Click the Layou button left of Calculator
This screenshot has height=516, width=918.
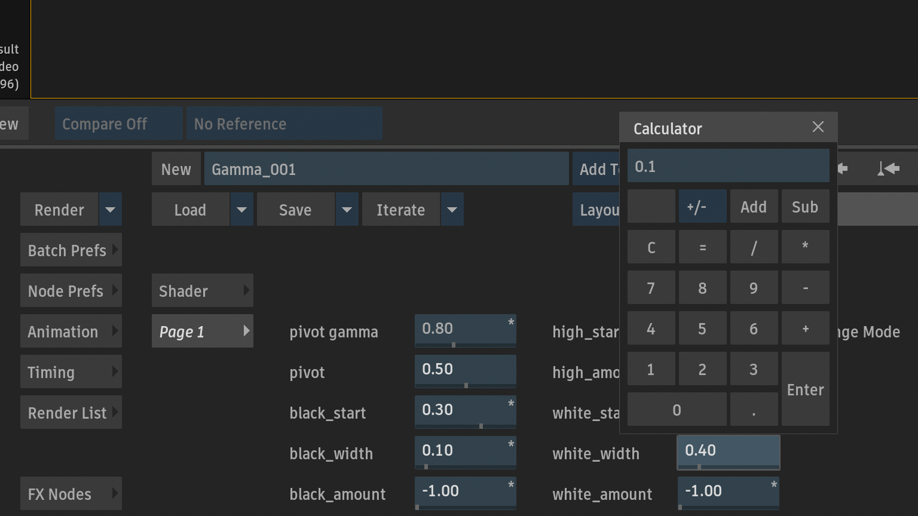(x=596, y=210)
